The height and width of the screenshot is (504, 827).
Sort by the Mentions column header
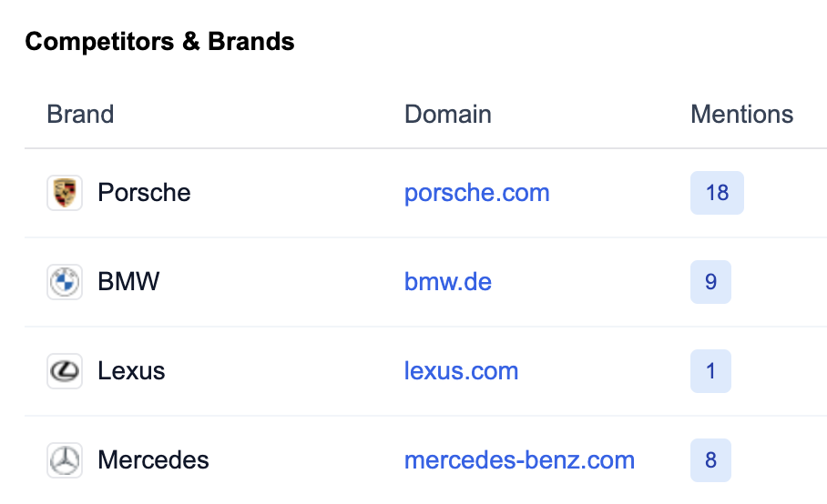click(741, 115)
